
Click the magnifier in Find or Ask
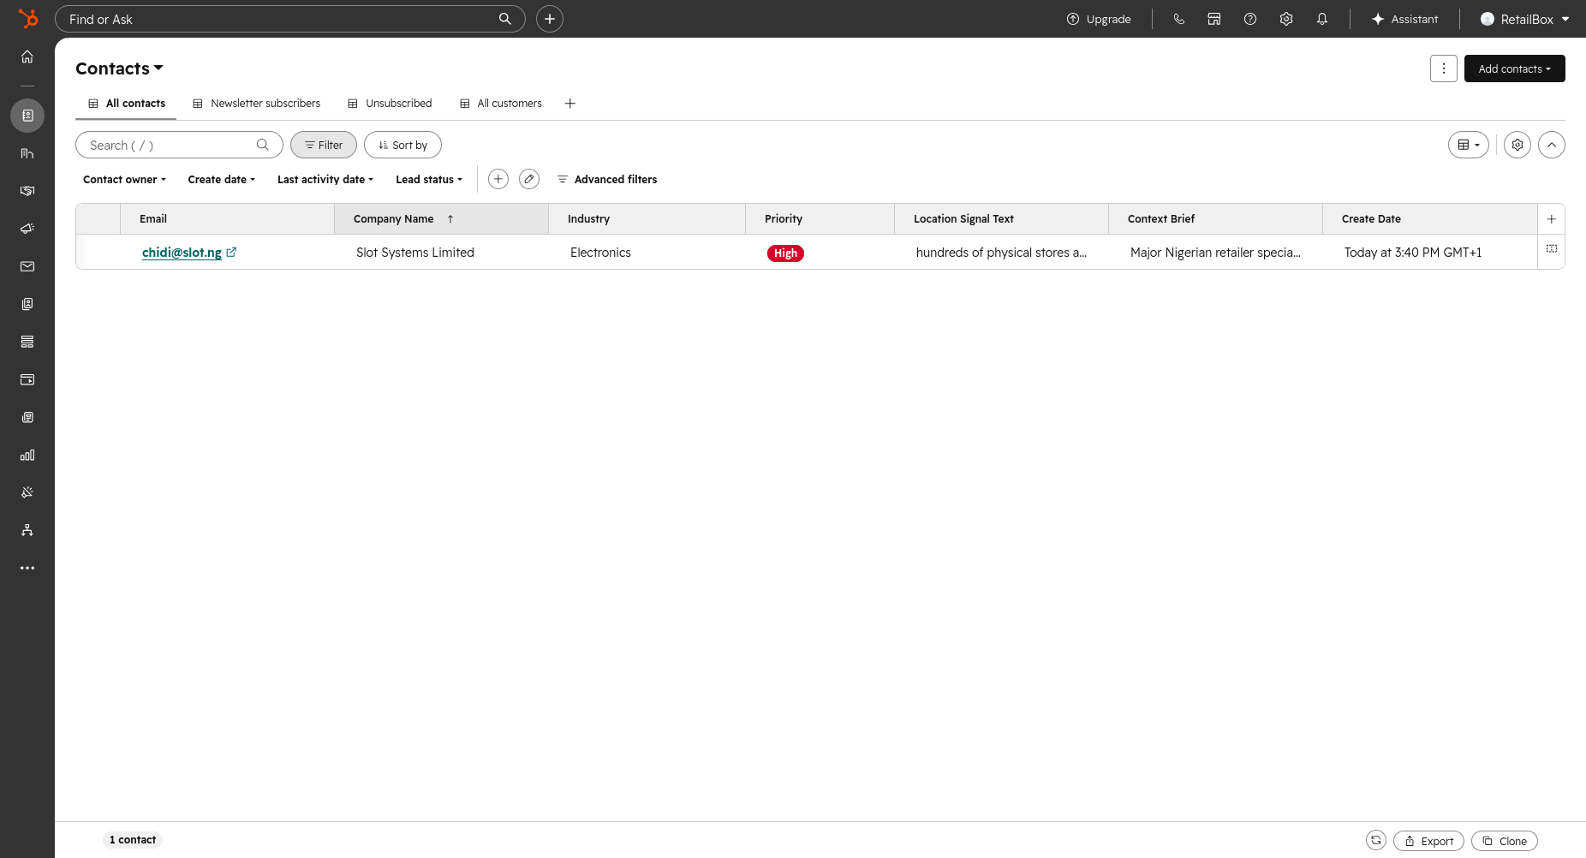pyautogui.click(x=505, y=19)
